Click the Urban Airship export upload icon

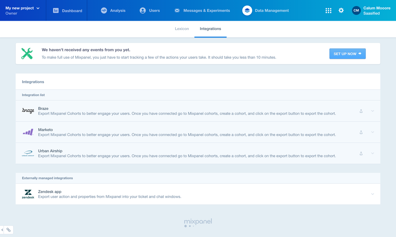(361, 153)
